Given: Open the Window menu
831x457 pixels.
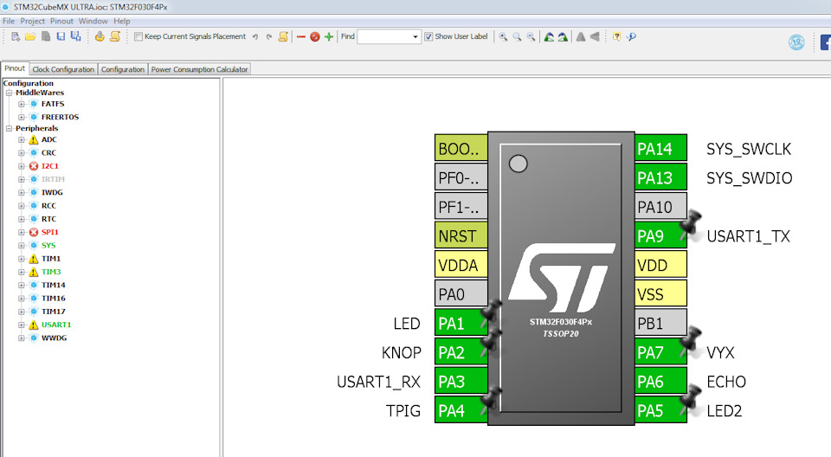Looking at the screenshot, I should (x=93, y=22).
